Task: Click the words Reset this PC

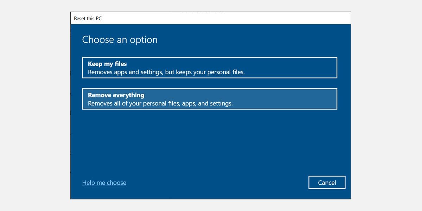Action: click(x=88, y=19)
